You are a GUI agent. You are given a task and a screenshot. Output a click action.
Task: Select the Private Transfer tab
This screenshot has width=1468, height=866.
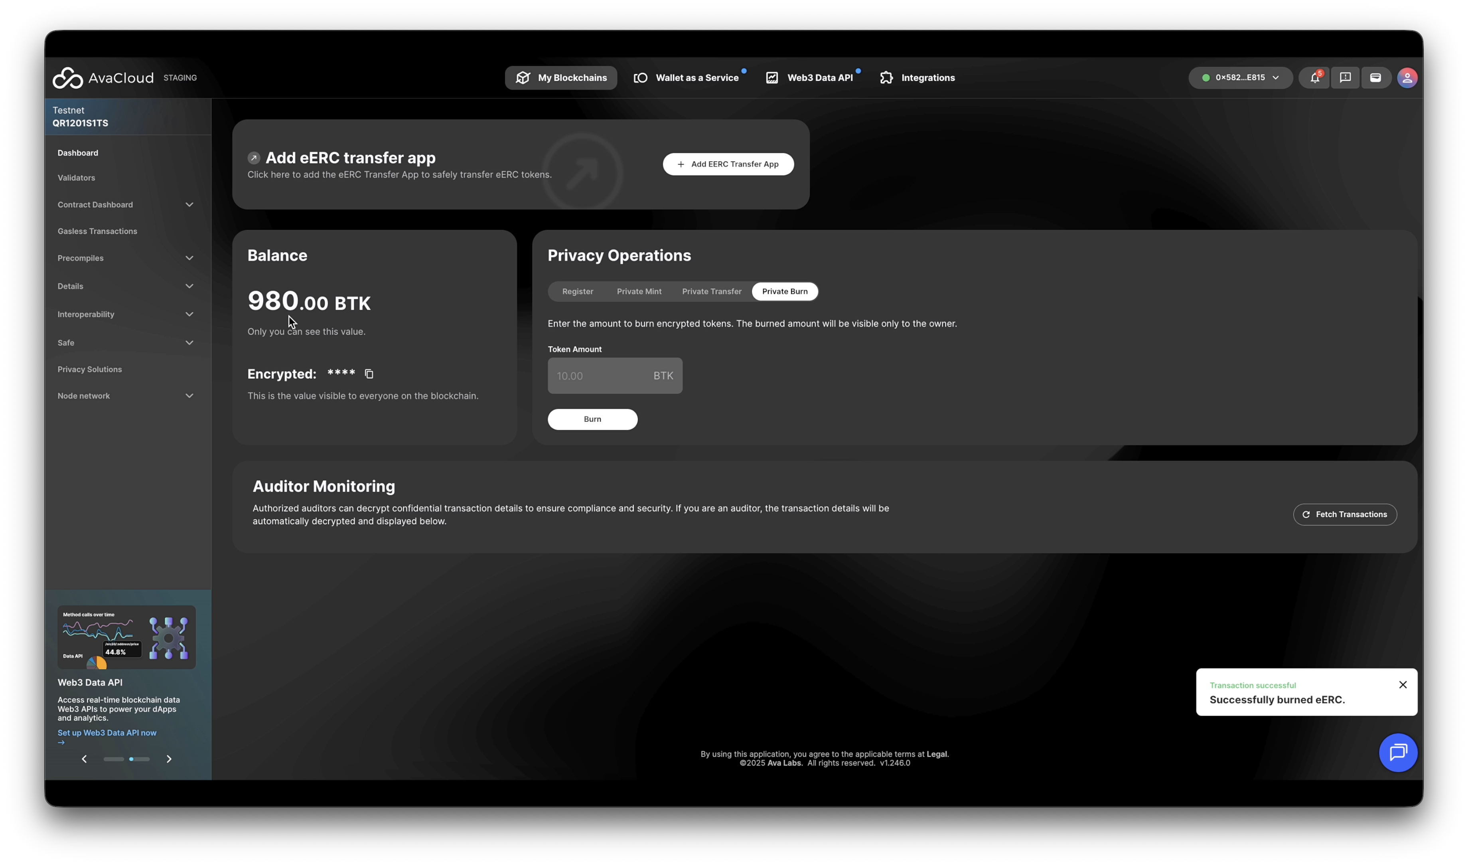(x=712, y=291)
